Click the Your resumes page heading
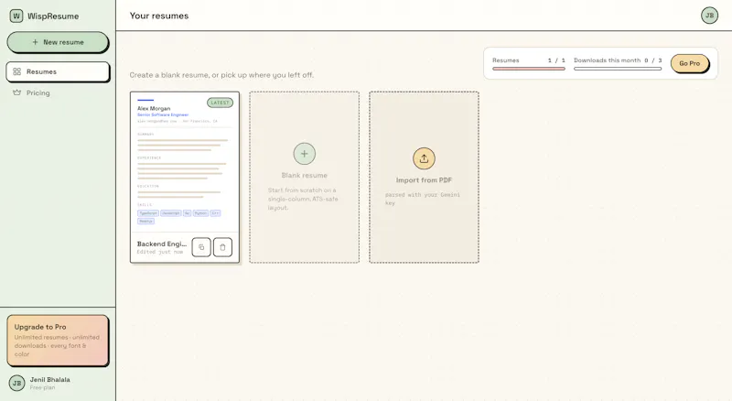 click(x=159, y=16)
